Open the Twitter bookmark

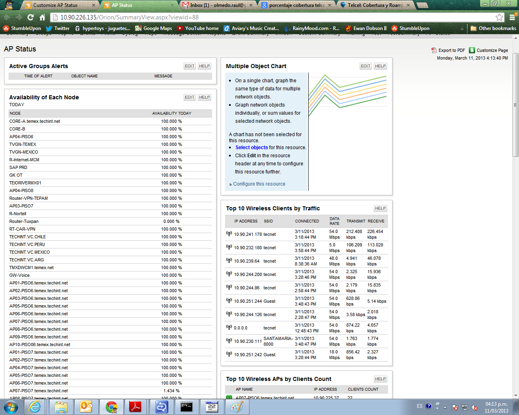coord(57,28)
